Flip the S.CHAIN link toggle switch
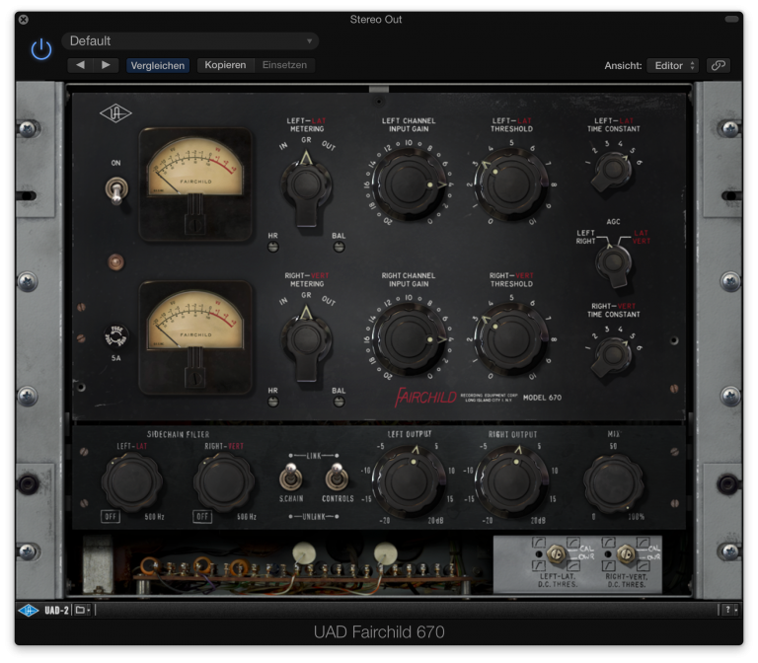Screen dimensions: 758x663 pos(291,478)
